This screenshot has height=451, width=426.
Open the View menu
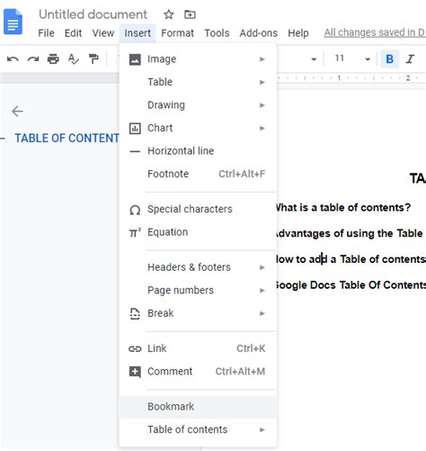103,33
